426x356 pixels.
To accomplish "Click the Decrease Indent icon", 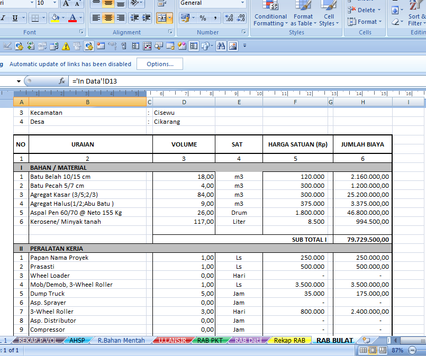I will pos(134,18).
